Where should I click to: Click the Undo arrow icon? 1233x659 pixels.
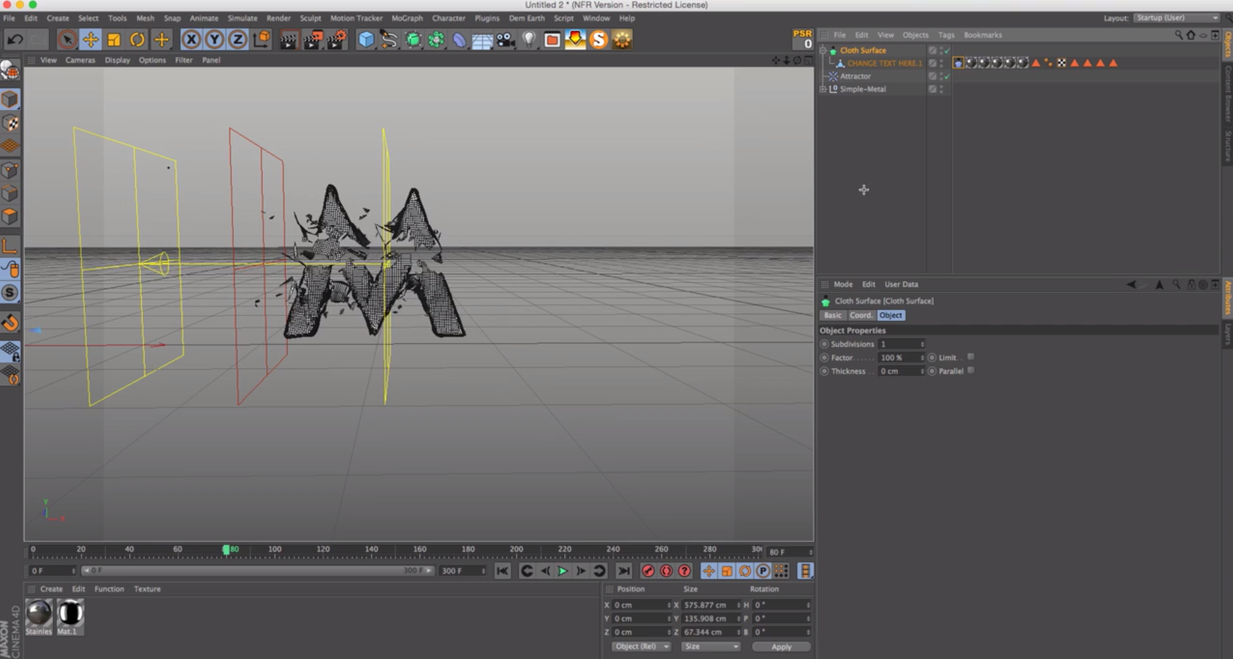tap(15, 40)
